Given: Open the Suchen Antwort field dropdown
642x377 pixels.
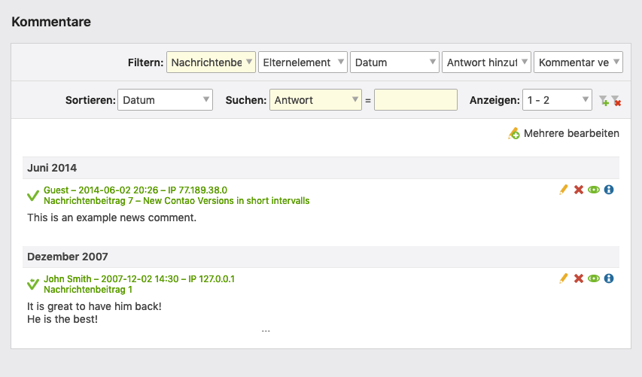Looking at the screenshot, I should click(x=315, y=100).
